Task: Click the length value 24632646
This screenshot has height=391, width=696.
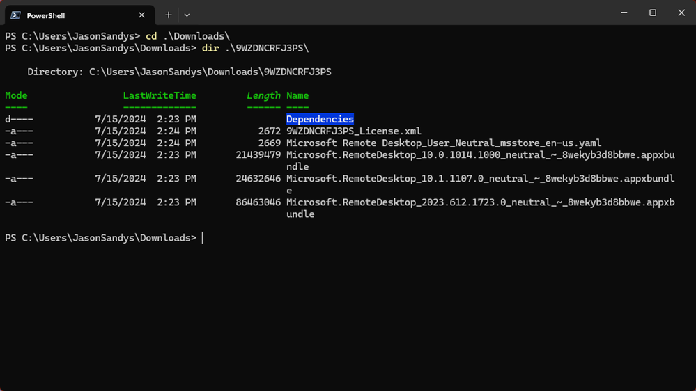Action: tap(258, 179)
